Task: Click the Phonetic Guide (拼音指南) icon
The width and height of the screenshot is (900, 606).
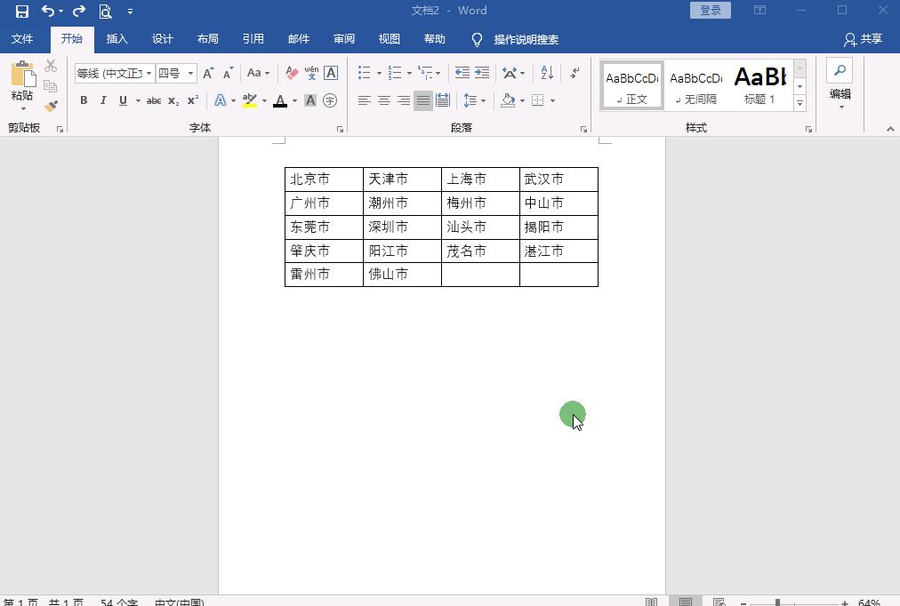Action: click(310, 73)
